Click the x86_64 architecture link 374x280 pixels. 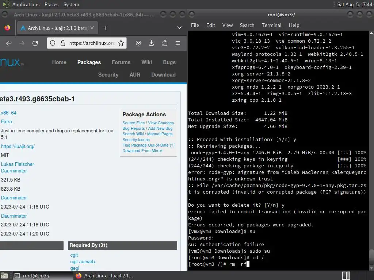point(9,113)
